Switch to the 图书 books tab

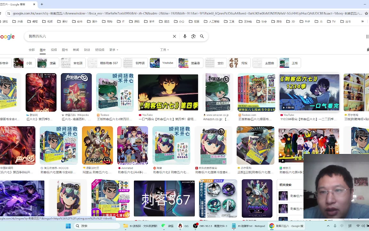point(65,50)
